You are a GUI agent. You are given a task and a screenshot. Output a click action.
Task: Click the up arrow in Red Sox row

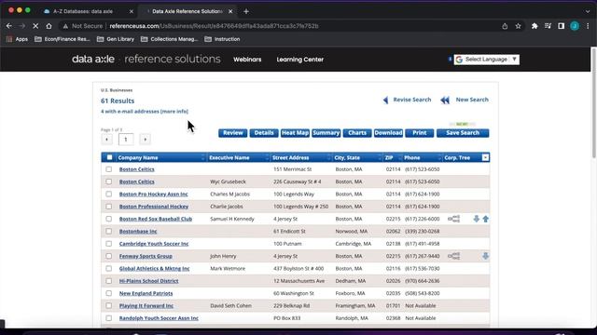[x=485, y=219]
